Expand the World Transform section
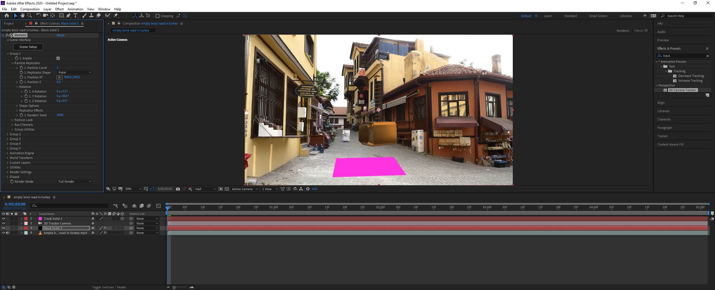The width and height of the screenshot is (715, 290). (x=8, y=158)
